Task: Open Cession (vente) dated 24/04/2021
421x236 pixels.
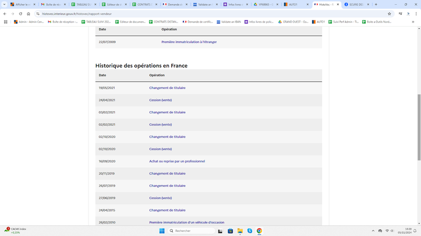Action: point(161,100)
